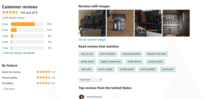Open the 5 star ratings link
The height and width of the screenshot is (99, 206).
click(5, 24)
